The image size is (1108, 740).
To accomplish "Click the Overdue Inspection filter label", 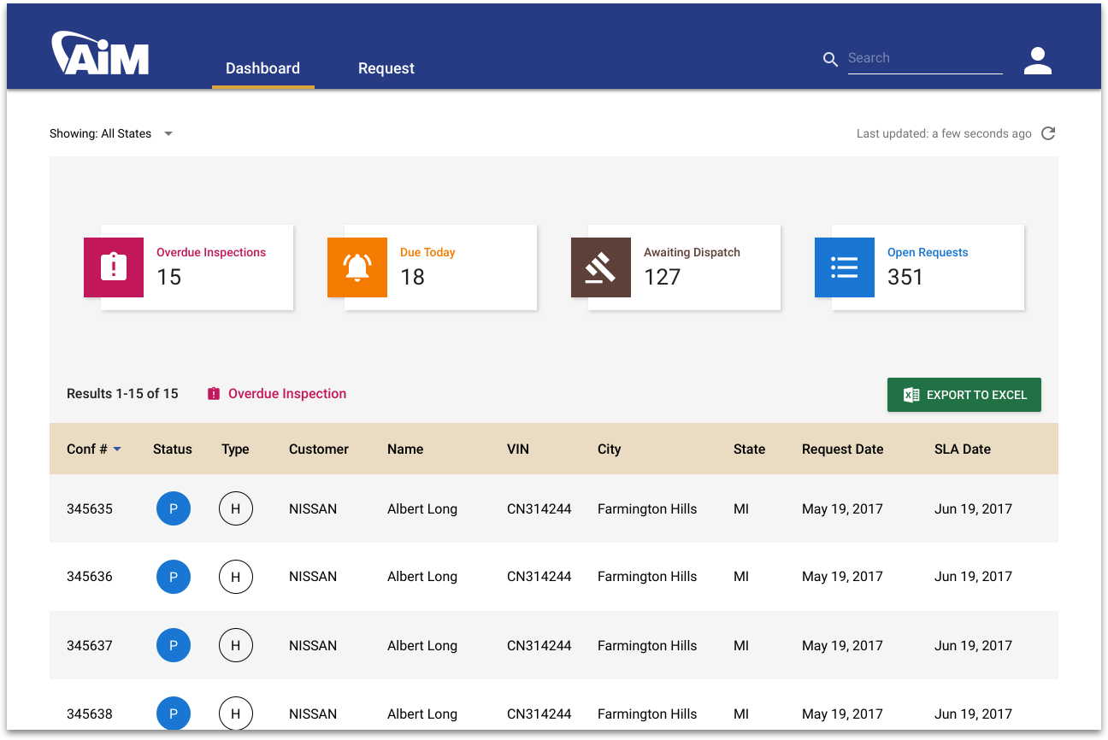I will 286,394.
